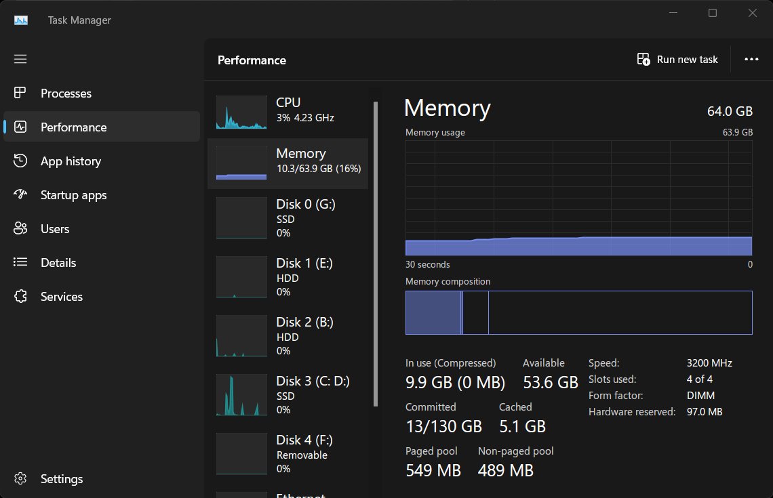This screenshot has width=773, height=498.
Task: Go to Processes page
Action: 102,93
